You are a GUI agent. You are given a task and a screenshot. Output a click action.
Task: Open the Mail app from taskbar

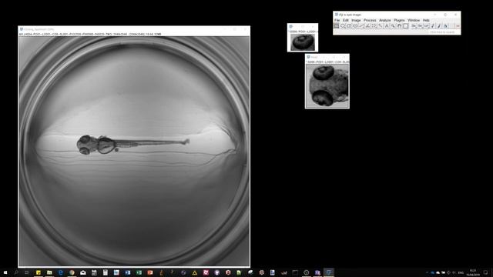click(83, 272)
